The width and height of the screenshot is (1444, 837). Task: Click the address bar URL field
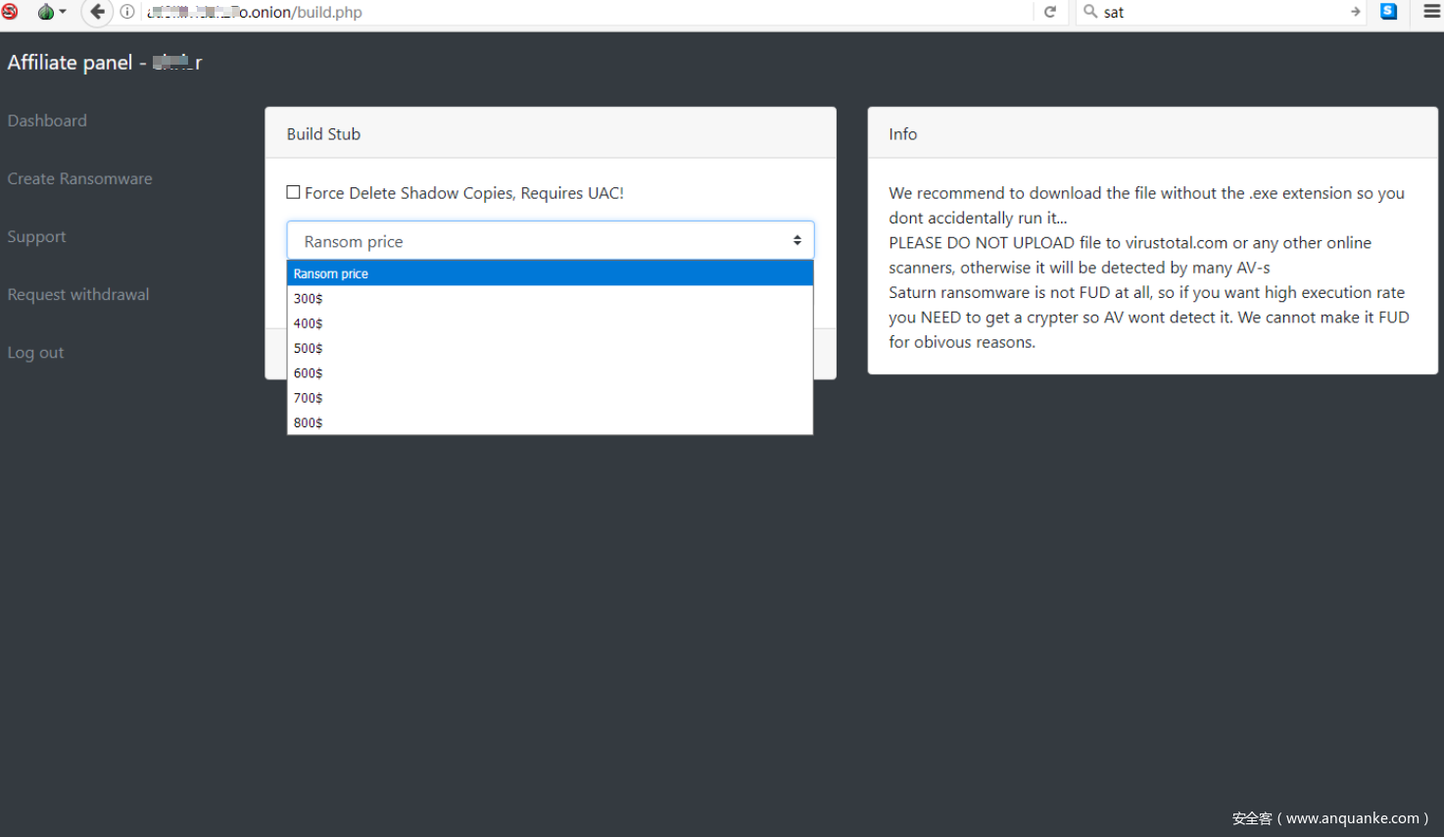coord(588,12)
